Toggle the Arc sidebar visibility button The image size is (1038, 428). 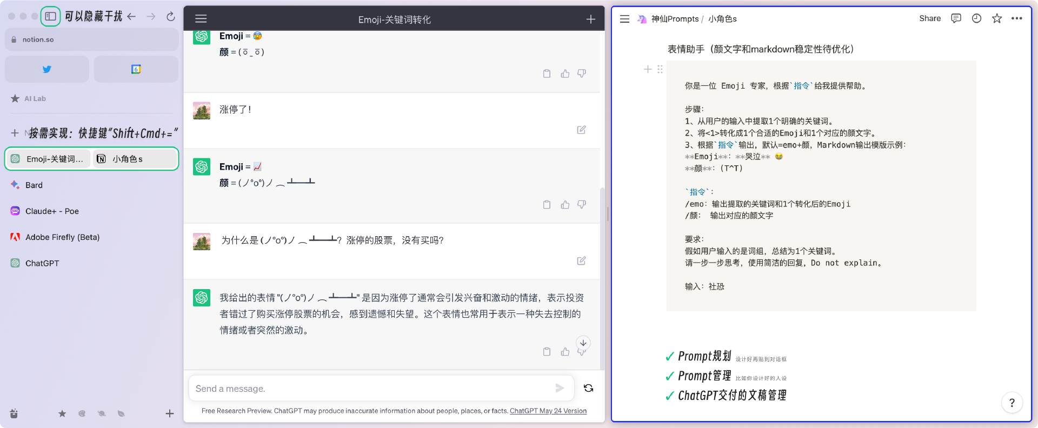pyautogui.click(x=50, y=16)
